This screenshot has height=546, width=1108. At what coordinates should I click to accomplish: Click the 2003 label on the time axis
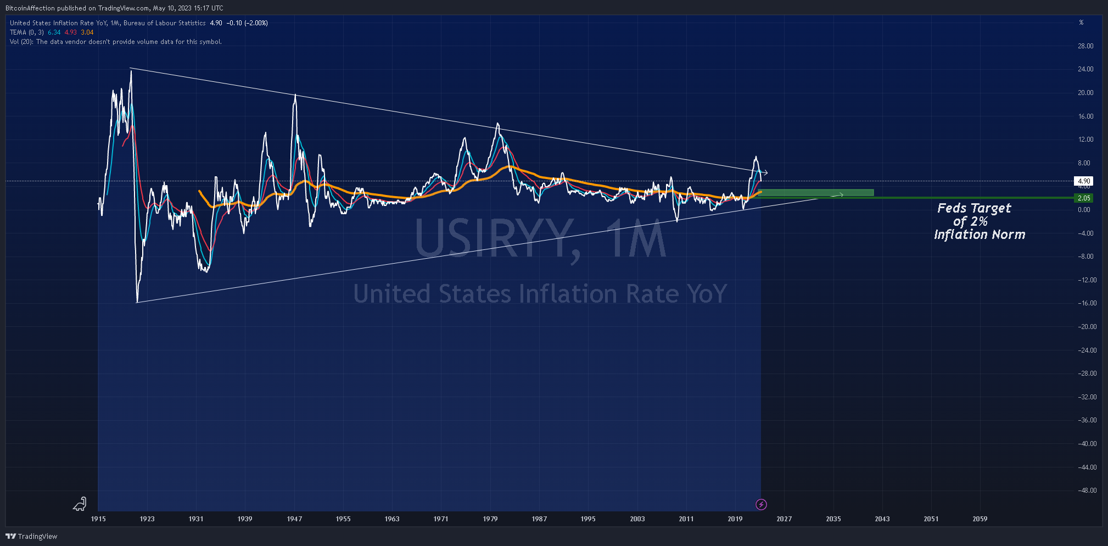coord(637,519)
